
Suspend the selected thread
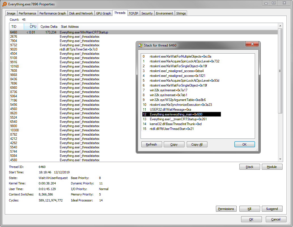(272, 209)
